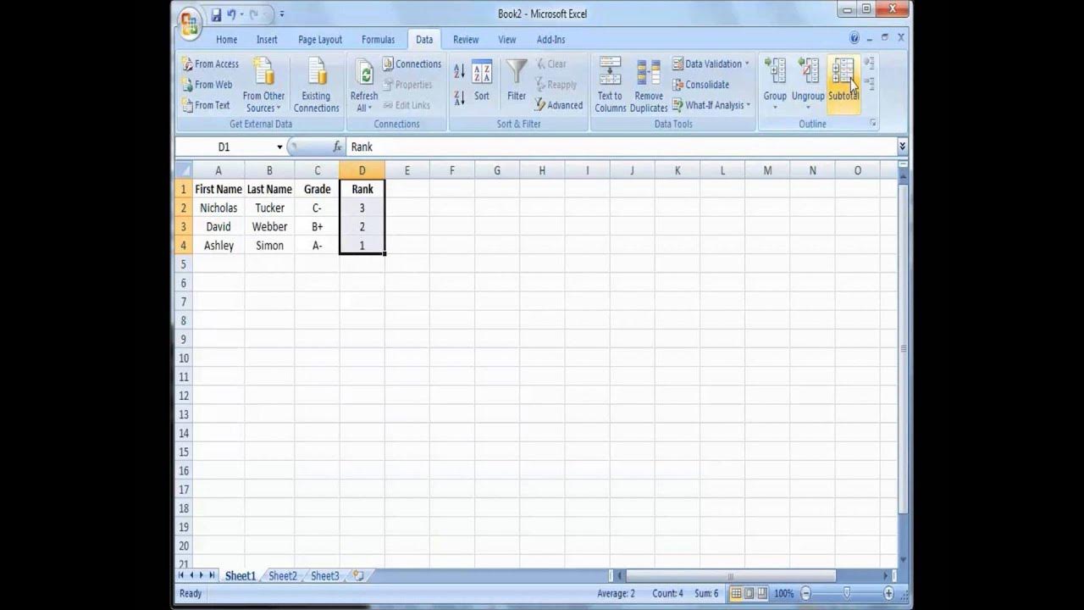Click the zoom slider handle
1084x610 pixels.
[846, 594]
